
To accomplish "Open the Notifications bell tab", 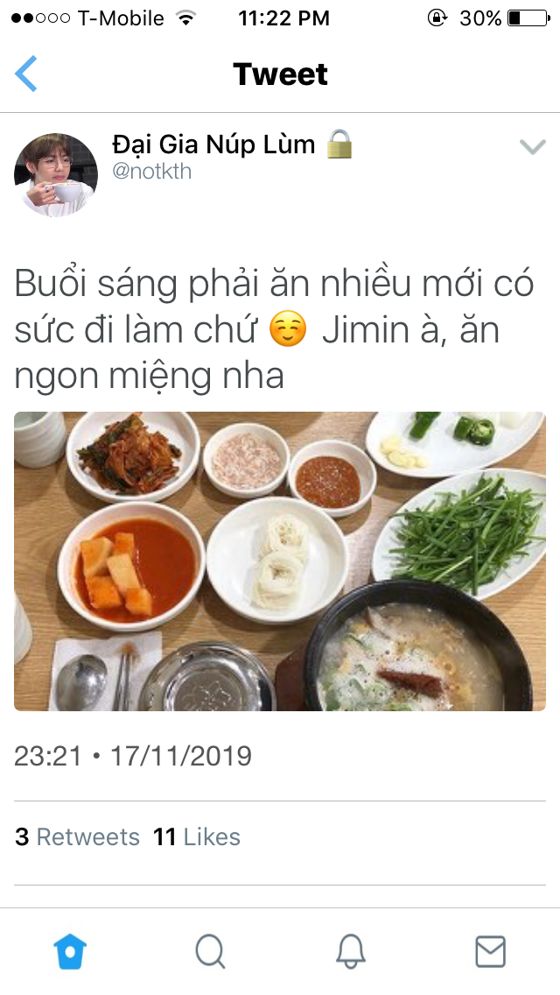I will [350, 951].
